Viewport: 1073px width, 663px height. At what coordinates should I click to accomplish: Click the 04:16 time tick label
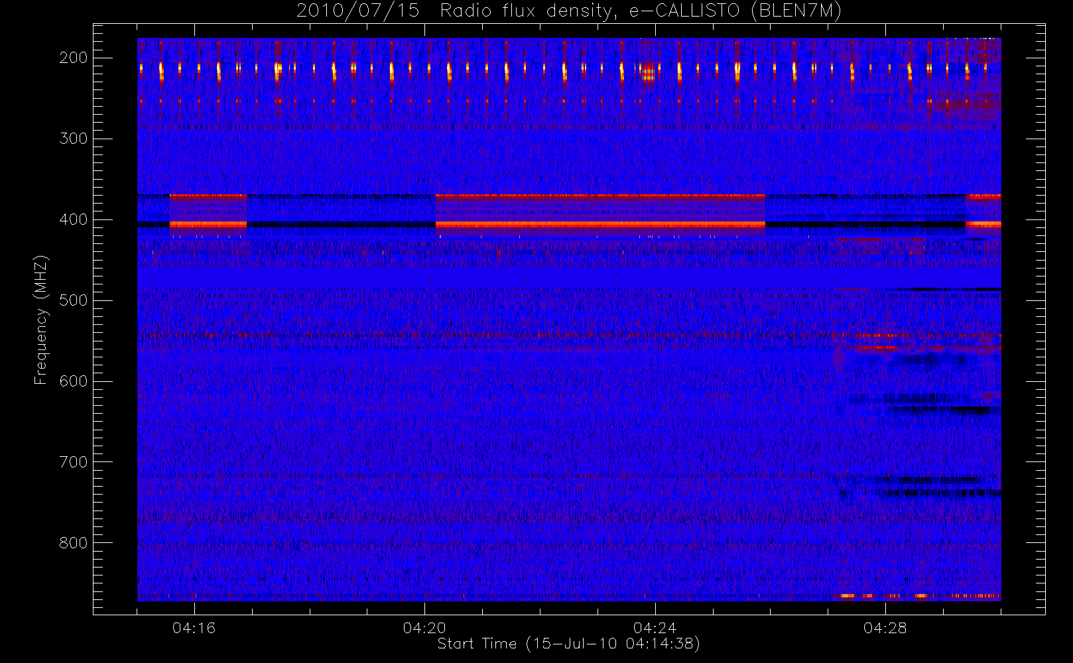(194, 628)
